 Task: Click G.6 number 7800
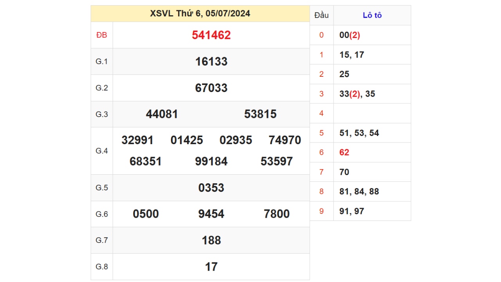pyautogui.click(x=277, y=214)
